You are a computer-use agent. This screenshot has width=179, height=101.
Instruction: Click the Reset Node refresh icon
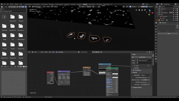coord(133,57)
